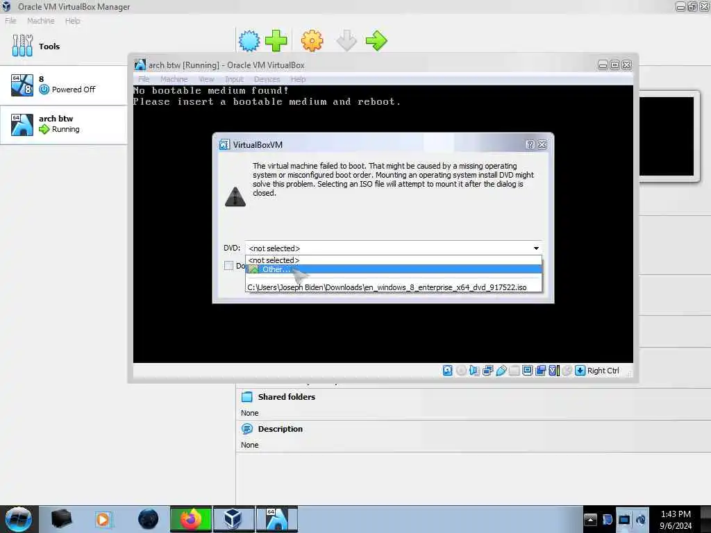Viewport: 711px width, 533px height.
Task: Open the VM window View menu
Action: (x=206, y=79)
